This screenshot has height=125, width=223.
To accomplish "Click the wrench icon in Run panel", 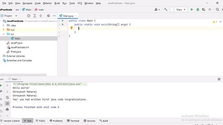I will (1, 91).
